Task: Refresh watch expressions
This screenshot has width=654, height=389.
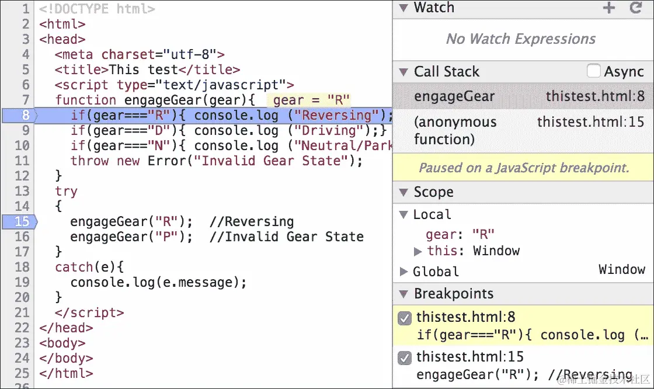Action: pyautogui.click(x=636, y=8)
